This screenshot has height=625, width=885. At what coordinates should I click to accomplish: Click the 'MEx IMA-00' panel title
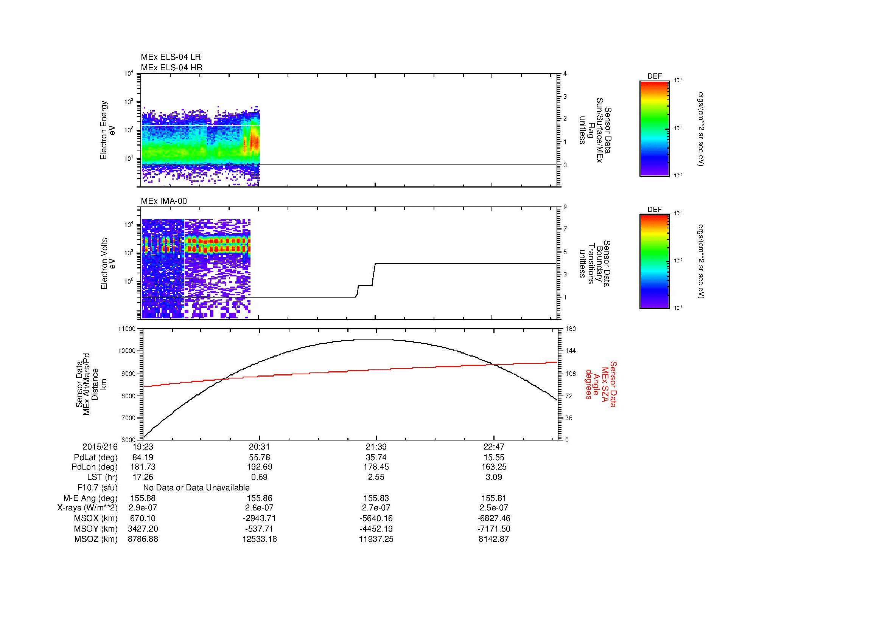pyautogui.click(x=164, y=201)
